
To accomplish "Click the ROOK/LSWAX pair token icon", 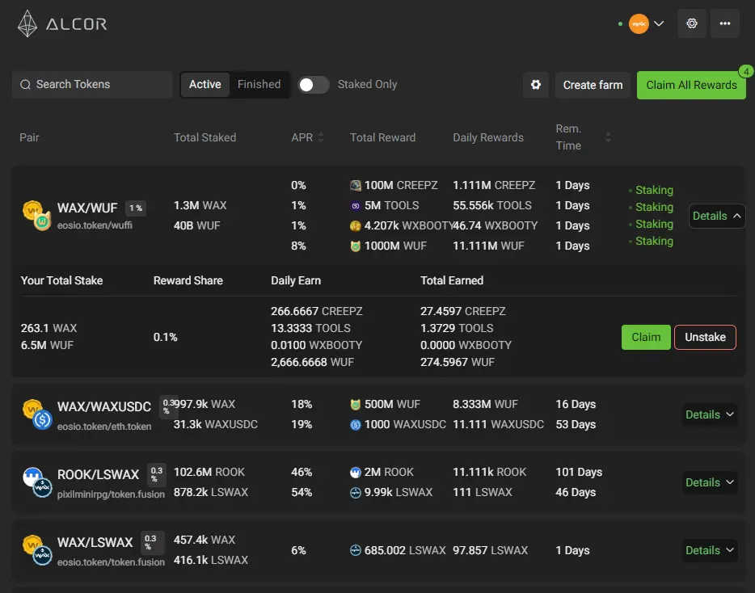I will (x=37, y=482).
